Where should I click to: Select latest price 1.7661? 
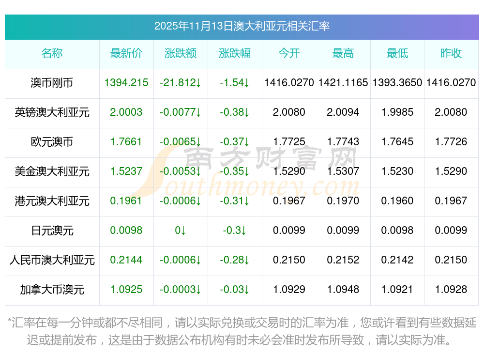pos(126,142)
